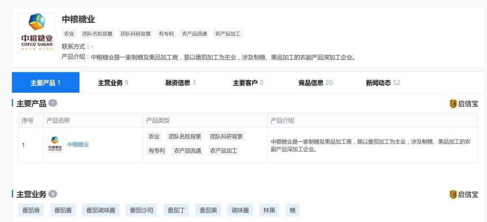This screenshot has height=222, width=487.
Task: Select the 番茄酱 business tag
Action: [63, 210]
